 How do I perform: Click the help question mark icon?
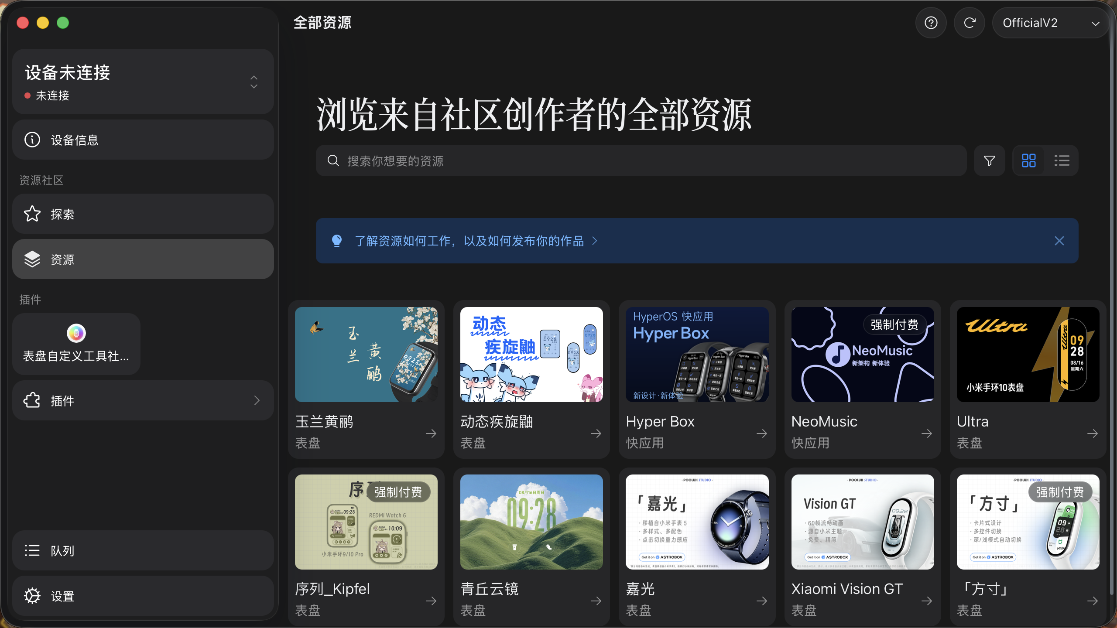point(931,23)
